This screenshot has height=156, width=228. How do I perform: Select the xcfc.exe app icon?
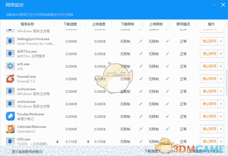pyautogui.click(x=10, y=66)
